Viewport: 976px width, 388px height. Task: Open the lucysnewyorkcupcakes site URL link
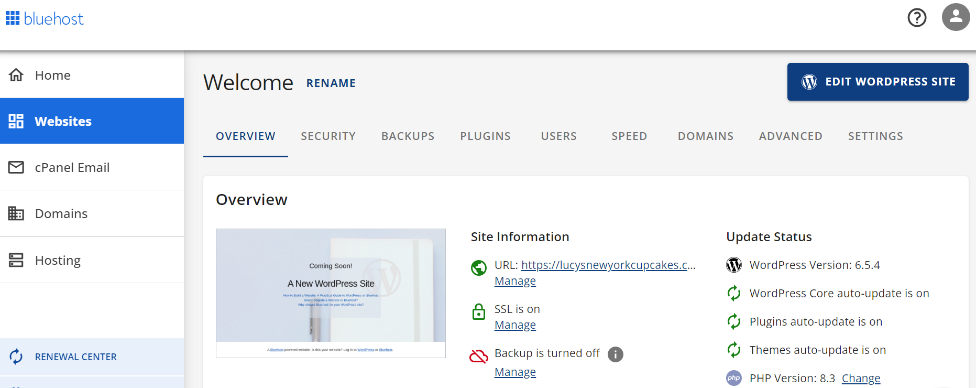pyautogui.click(x=608, y=265)
